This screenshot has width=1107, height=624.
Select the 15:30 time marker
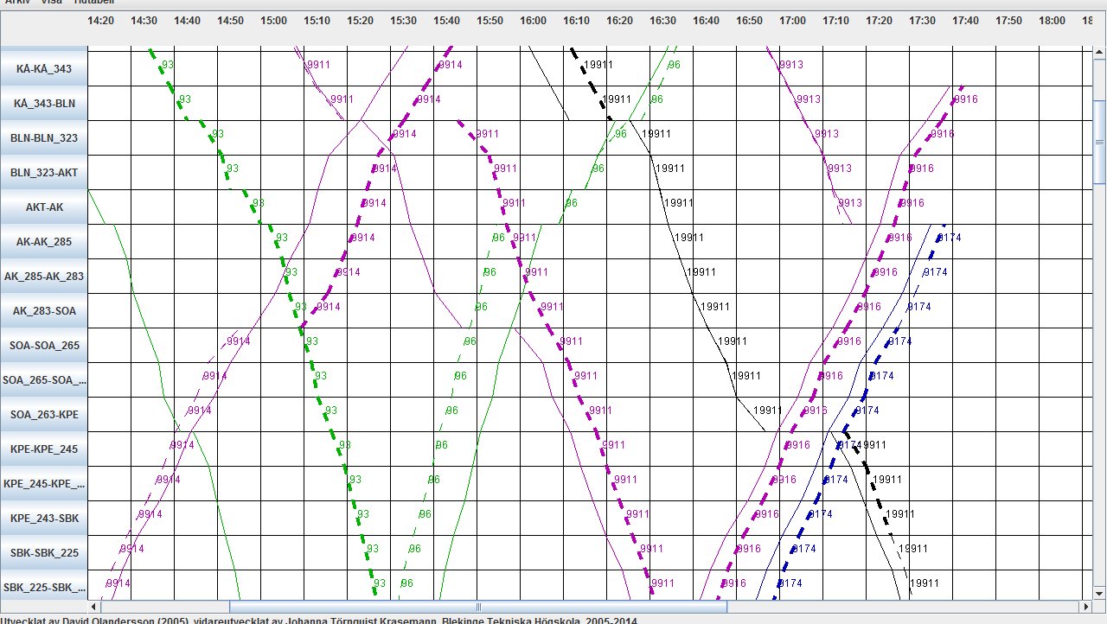coord(403,21)
